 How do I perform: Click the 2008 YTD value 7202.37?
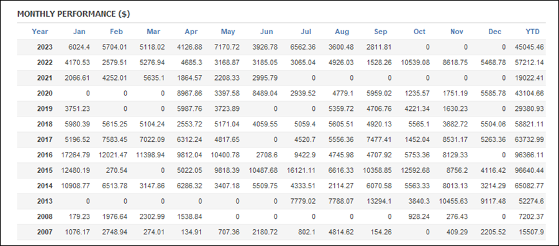531,216
